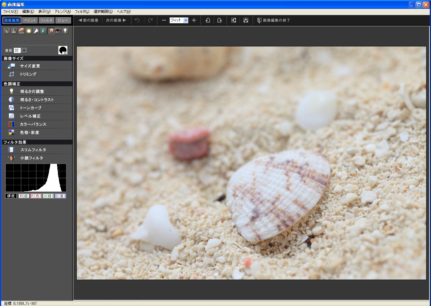Pick the light bulb brighten tool
Image resolution: width=431 pixels, height=306 pixels.
pos(65,31)
